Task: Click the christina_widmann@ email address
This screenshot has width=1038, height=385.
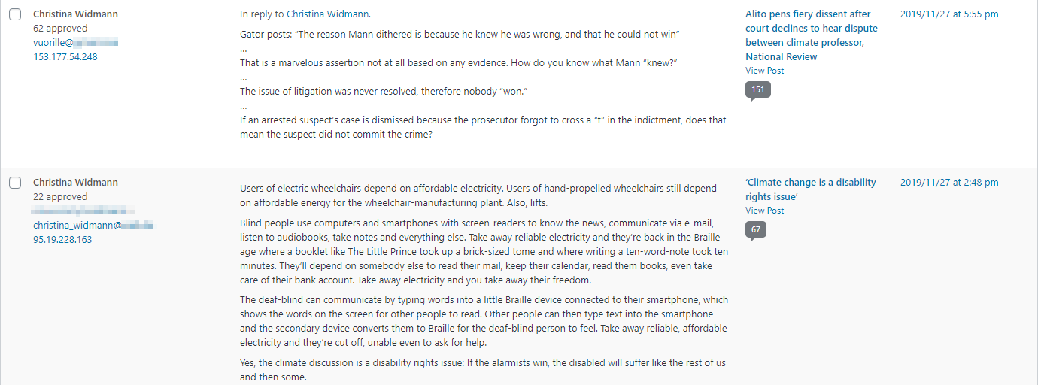Action: tap(93, 225)
